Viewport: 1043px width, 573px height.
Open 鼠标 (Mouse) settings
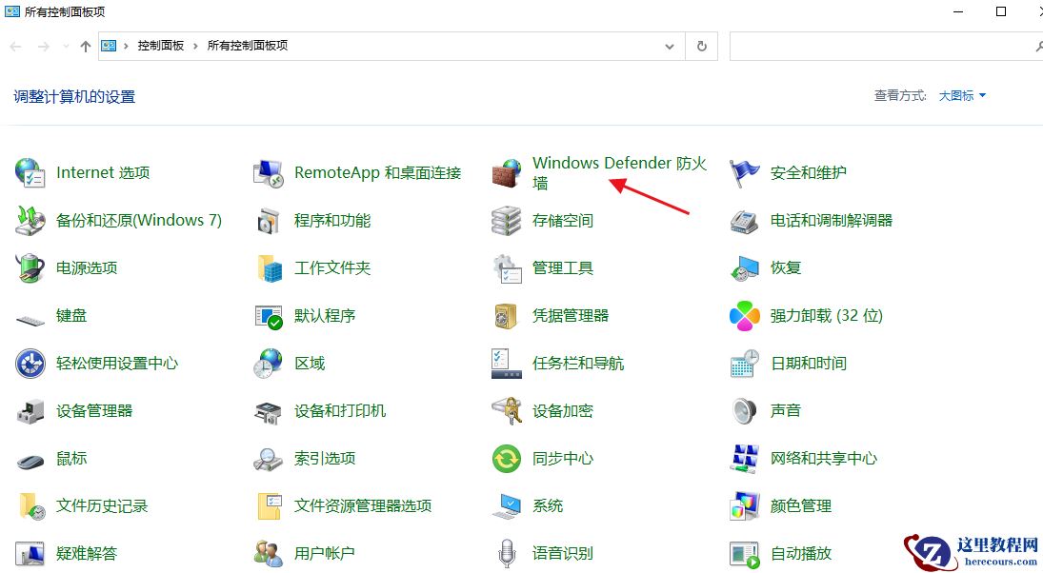[71, 458]
